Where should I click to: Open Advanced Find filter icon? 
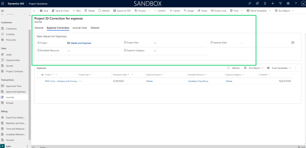[x=280, y=3]
